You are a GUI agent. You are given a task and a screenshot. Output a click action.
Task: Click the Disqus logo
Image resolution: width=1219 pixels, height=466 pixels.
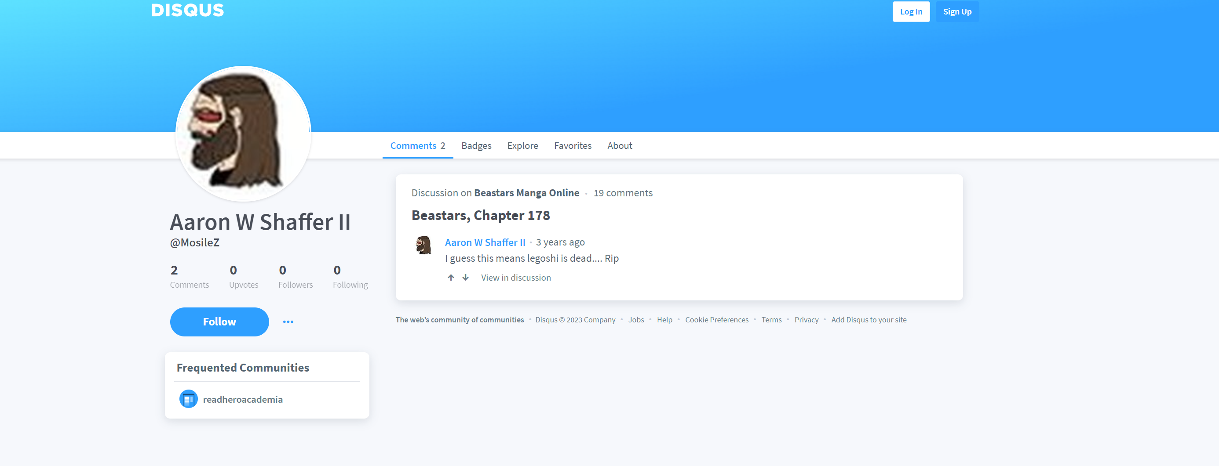(187, 10)
